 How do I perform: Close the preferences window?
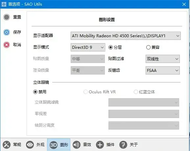pyautogui.click(x=184, y=4)
